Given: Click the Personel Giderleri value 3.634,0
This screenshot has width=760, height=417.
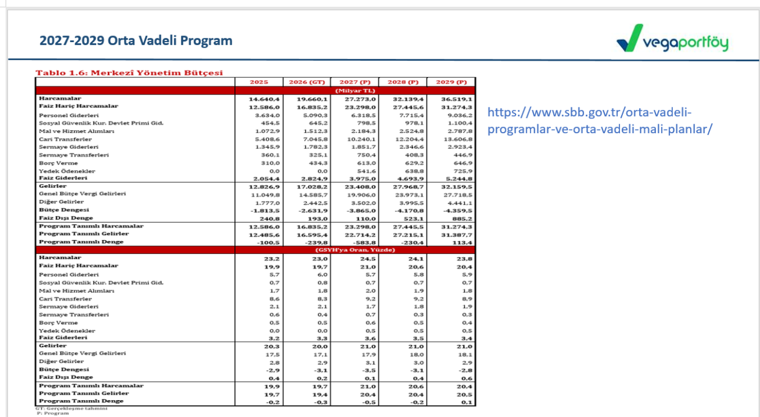Looking at the screenshot, I should tap(267, 115).
